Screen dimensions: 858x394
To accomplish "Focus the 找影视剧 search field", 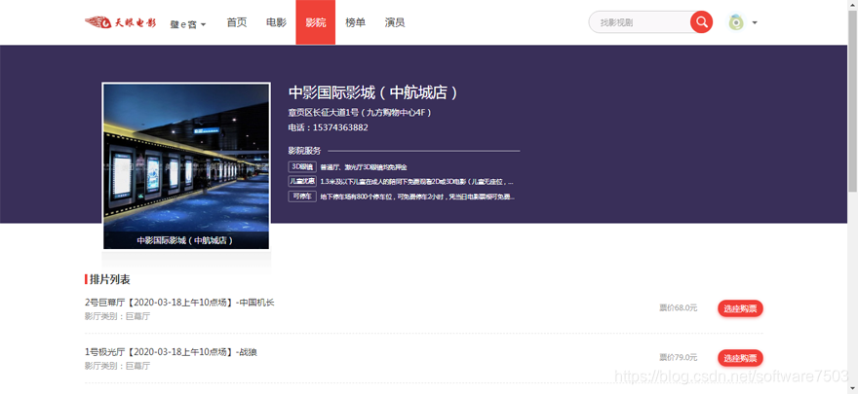I will pos(641,22).
